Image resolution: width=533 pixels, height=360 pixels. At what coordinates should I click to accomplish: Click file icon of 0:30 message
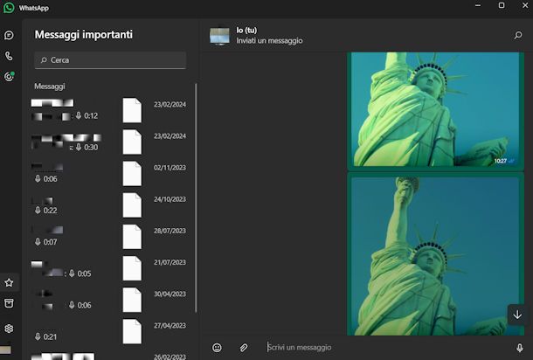[x=132, y=142]
